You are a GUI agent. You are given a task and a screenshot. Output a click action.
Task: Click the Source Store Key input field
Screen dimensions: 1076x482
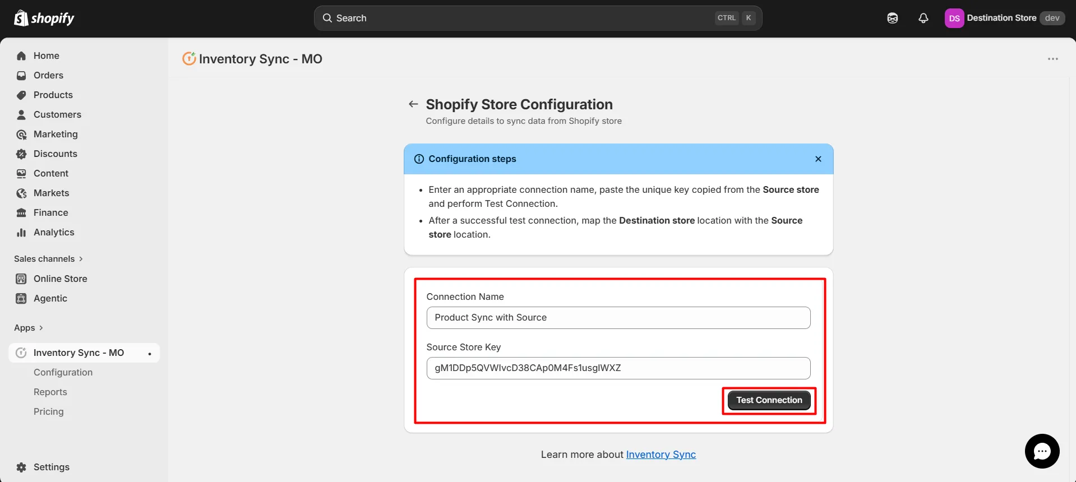pos(618,368)
